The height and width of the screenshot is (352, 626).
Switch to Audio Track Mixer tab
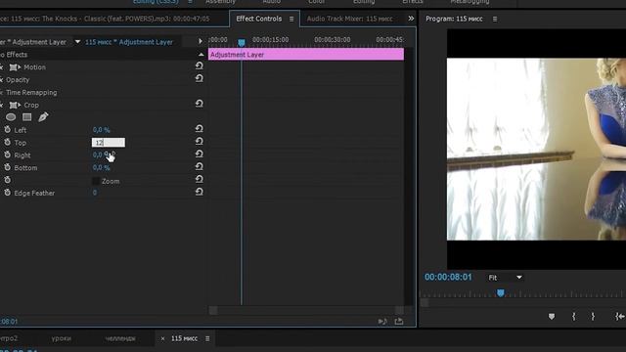coord(350,19)
